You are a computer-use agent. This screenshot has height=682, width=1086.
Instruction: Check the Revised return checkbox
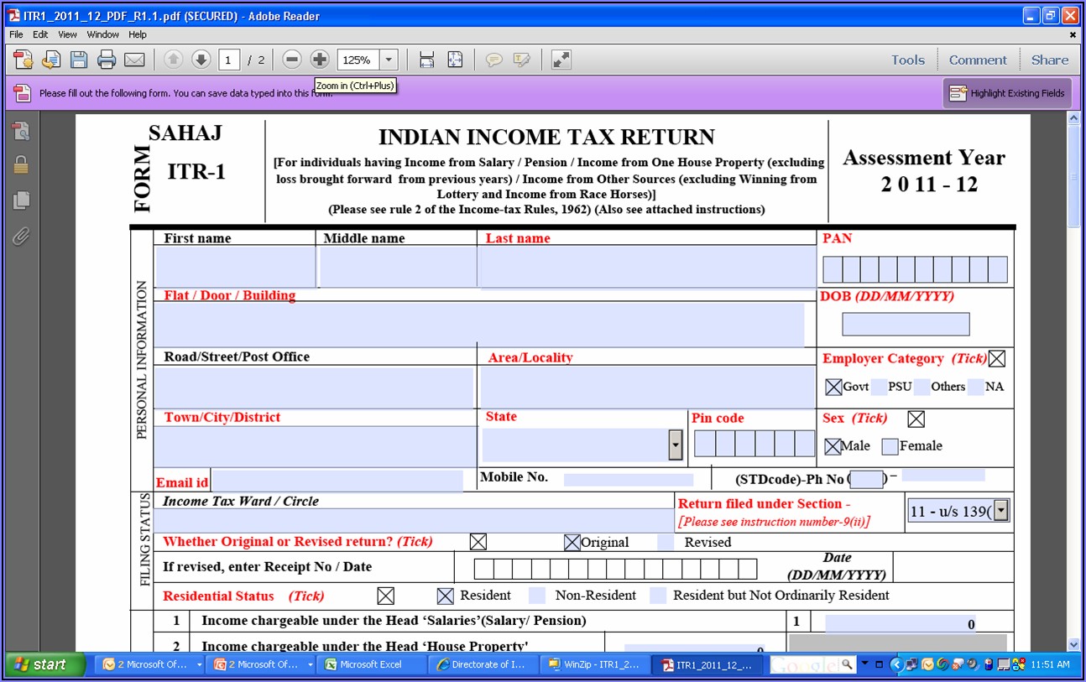666,543
